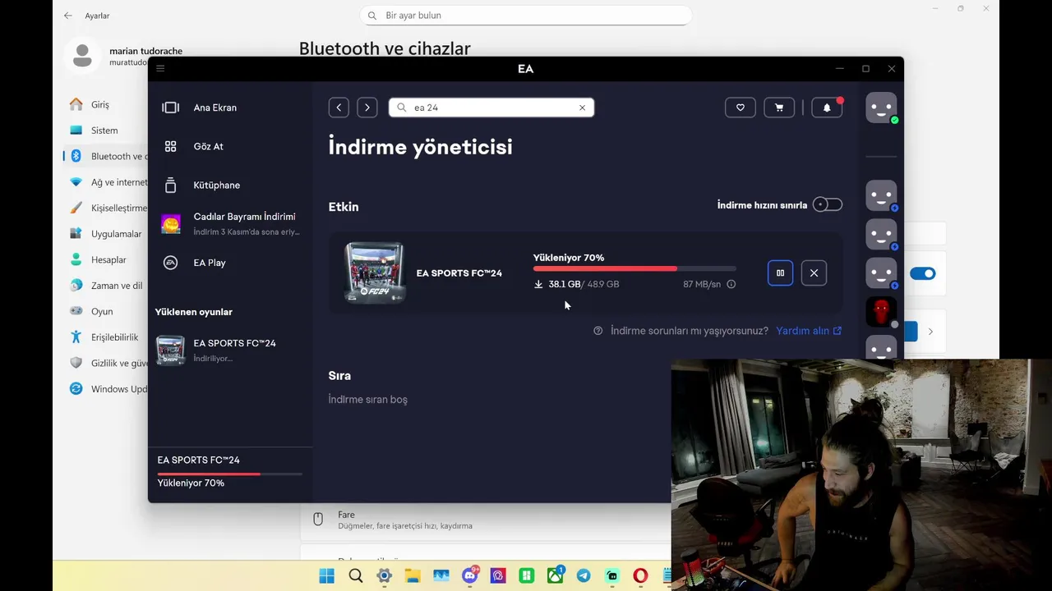Viewport: 1052px width, 591px height.
Task: Toggle the blue switch in Settings window
Action: click(922, 273)
